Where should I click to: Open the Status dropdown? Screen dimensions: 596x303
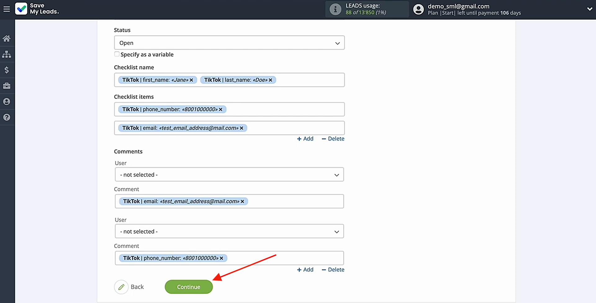click(x=229, y=43)
